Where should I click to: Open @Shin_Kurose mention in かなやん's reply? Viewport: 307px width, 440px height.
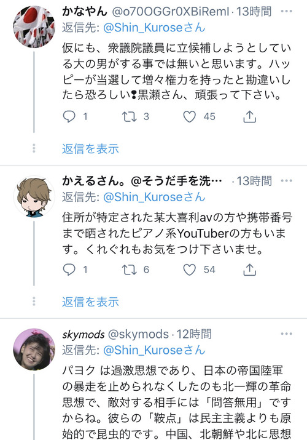tap(154, 28)
